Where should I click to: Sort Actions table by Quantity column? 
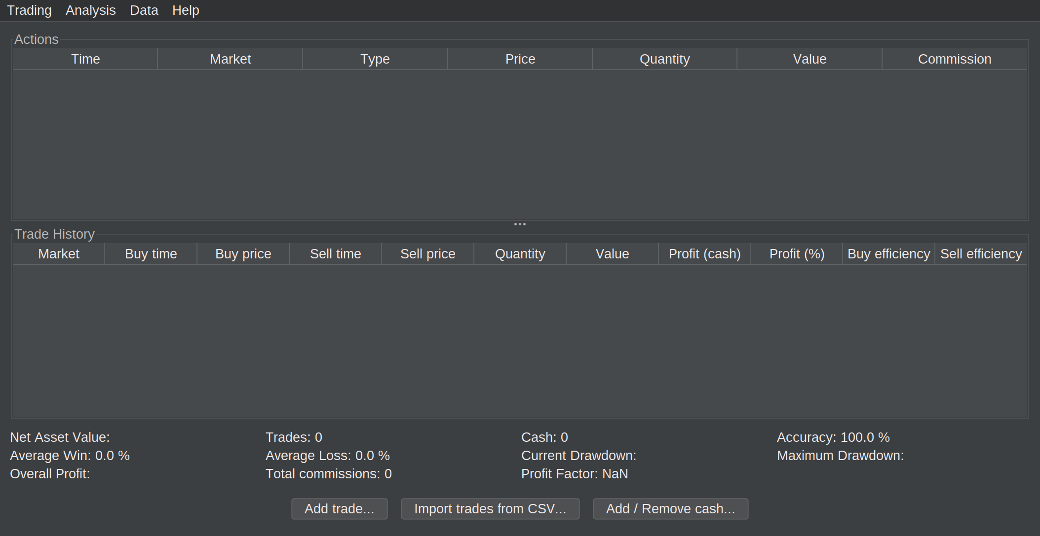coord(665,59)
